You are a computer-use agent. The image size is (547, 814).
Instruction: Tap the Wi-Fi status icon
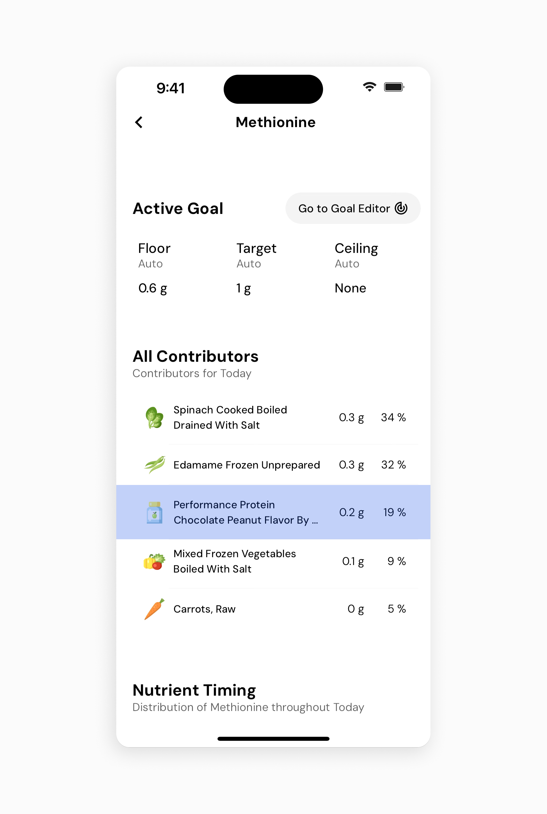pyautogui.click(x=370, y=87)
